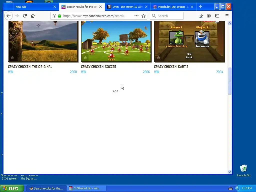Favorite Crazy Chicken: Kart 2 via star

pyautogui.click(x=158, y=57)
